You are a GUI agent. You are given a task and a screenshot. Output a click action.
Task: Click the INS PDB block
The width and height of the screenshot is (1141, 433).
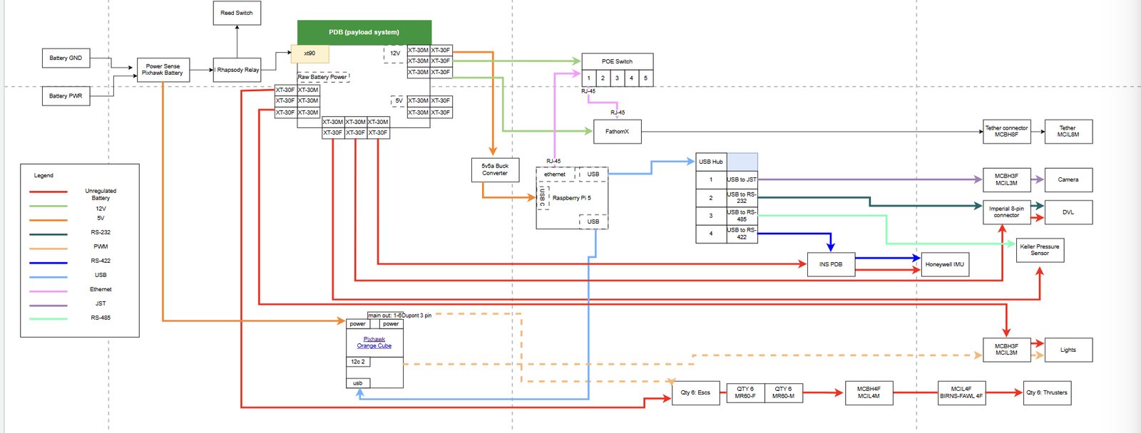click(x=831, y=264)
